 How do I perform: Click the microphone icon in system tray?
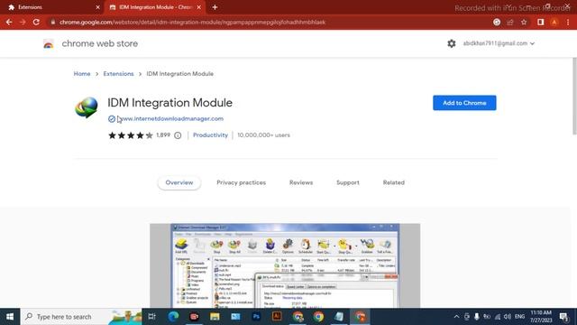pos(477,317)
